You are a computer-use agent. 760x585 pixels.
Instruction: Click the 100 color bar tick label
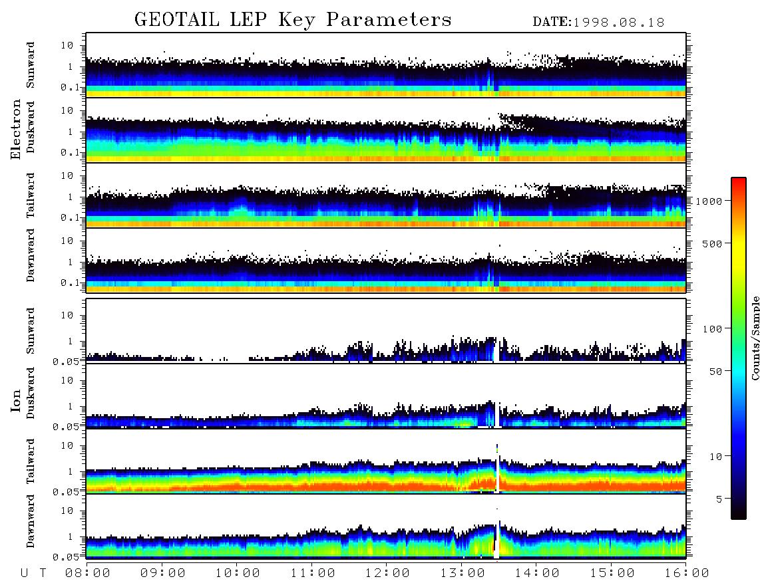tap(712, 329)
